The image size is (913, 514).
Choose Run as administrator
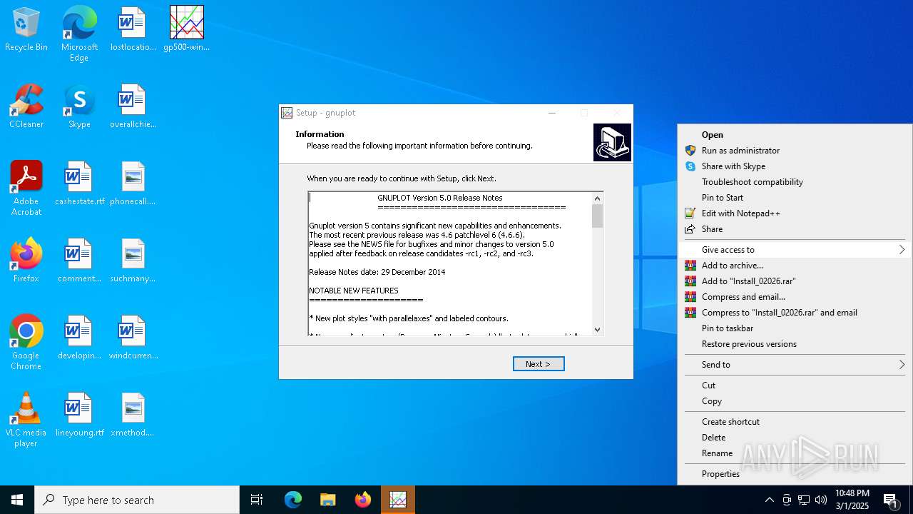[x=795, y=151]
